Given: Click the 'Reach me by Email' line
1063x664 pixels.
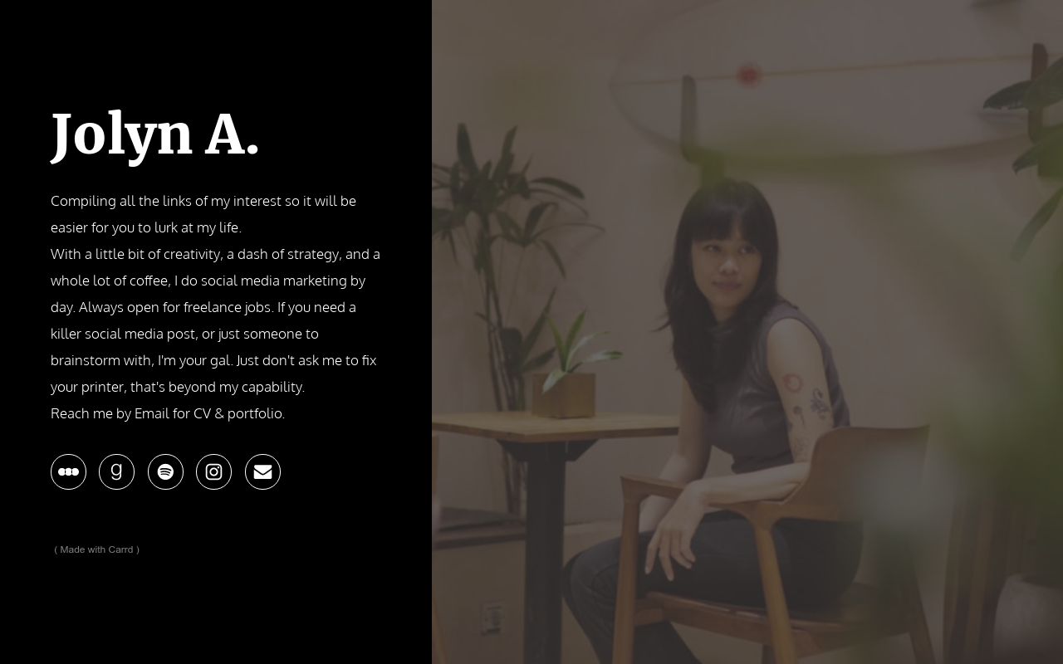Looking at the screenshot, I should [168, 413].
